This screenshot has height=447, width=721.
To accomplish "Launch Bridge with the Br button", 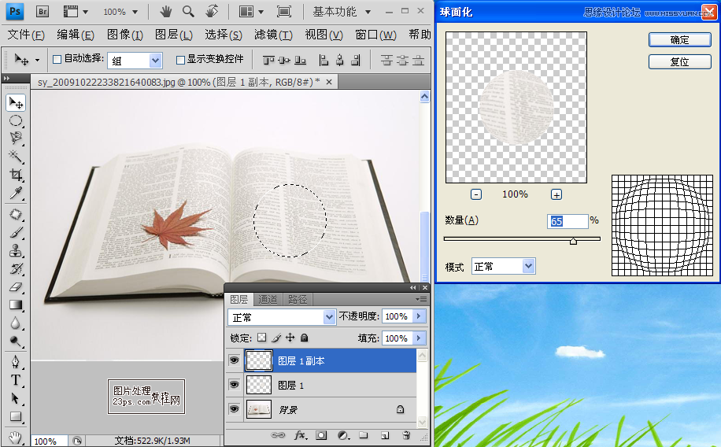I will click(43, 12).
